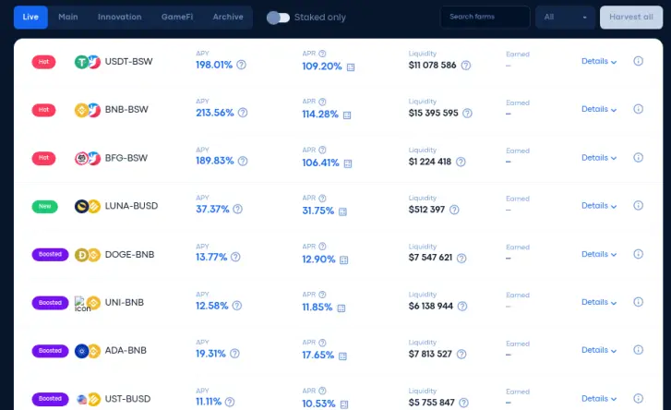Click the 213.56% APY value

point(215,113)
